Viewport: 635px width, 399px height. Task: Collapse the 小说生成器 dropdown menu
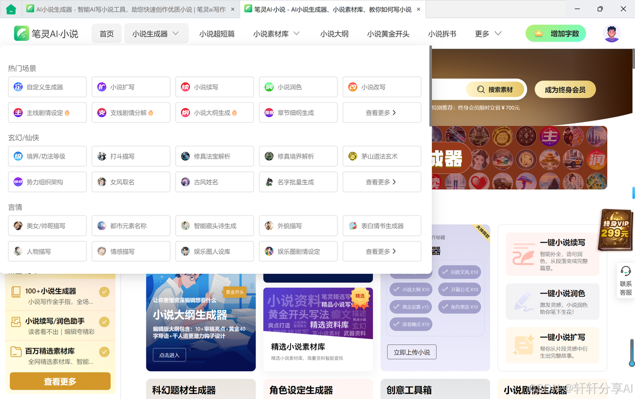click(156, 34)
